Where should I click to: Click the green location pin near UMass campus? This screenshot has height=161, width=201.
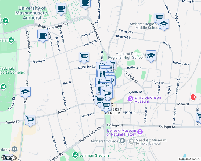coord(6,21)
